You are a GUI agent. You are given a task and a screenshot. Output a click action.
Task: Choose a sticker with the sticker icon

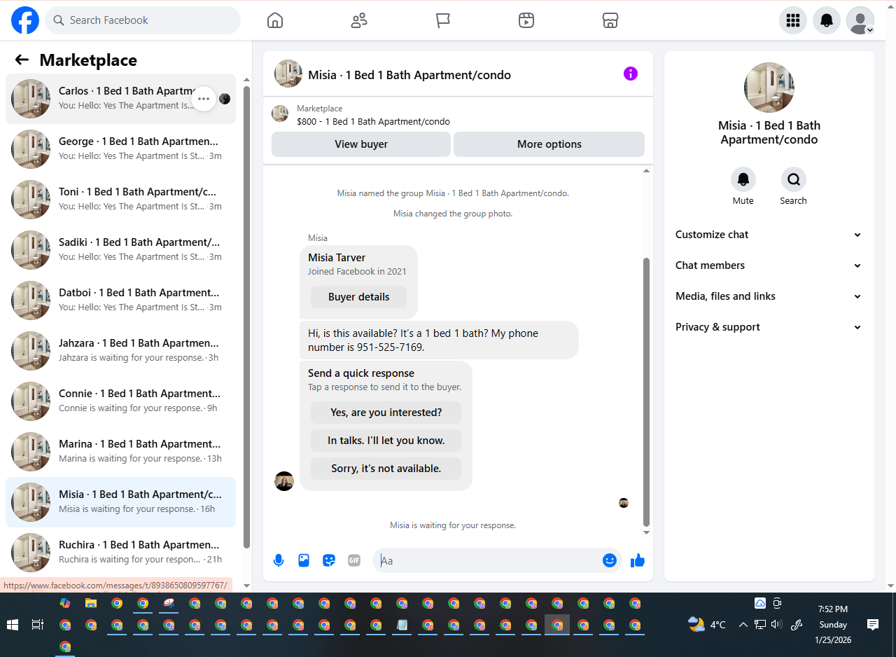(x=329, y=560)
